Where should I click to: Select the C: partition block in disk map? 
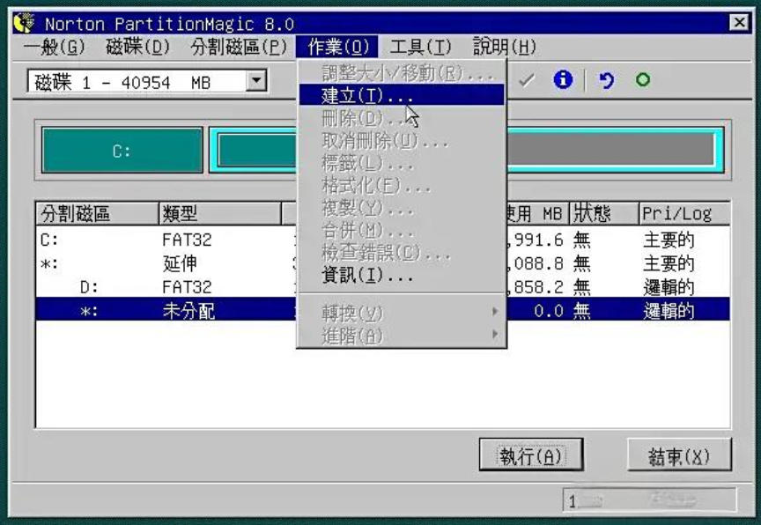click(x=122, y=150)
